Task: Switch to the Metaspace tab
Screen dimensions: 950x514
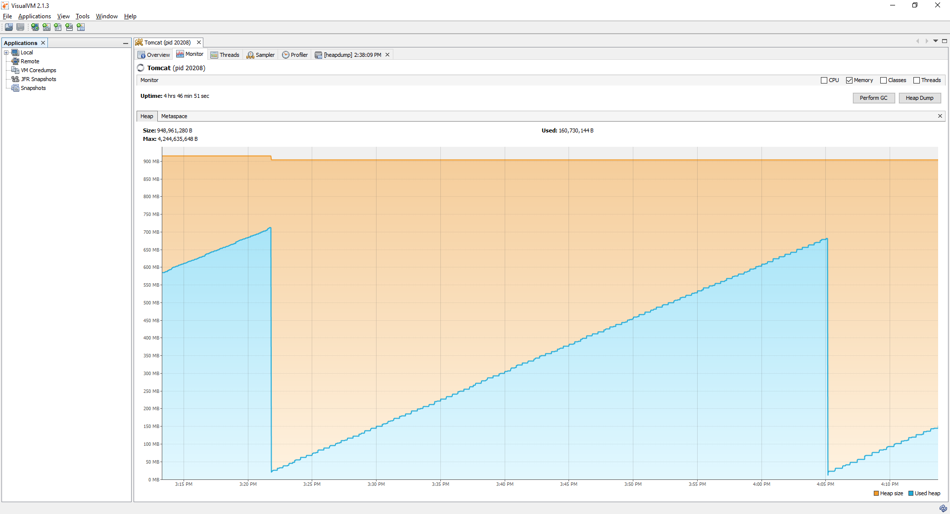Action: (174, 116)
